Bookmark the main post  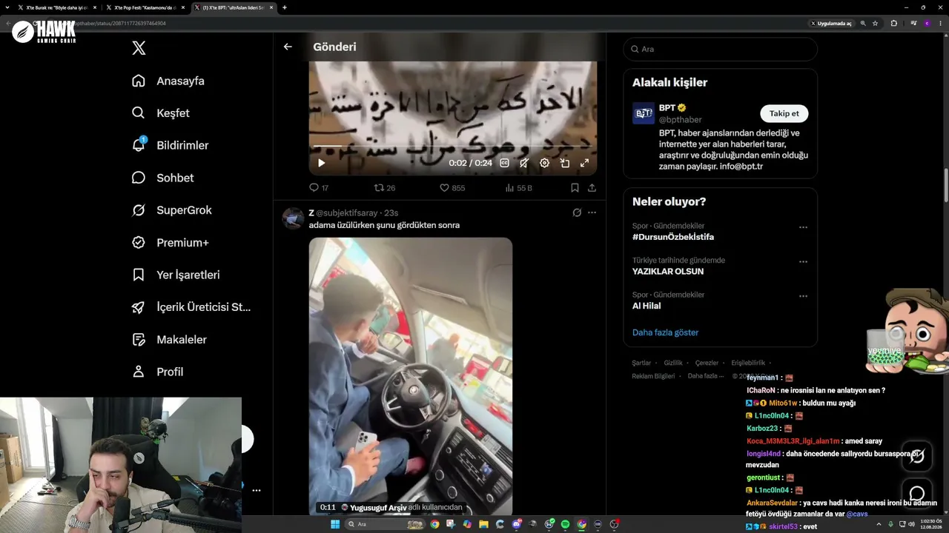[575, 188]
